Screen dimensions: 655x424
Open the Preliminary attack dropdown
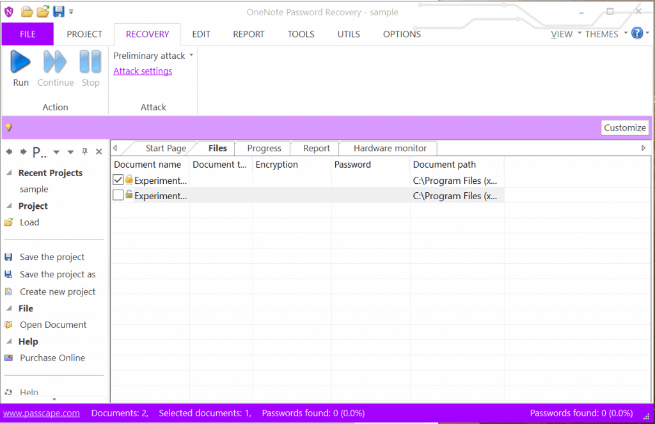click(191, 55)
